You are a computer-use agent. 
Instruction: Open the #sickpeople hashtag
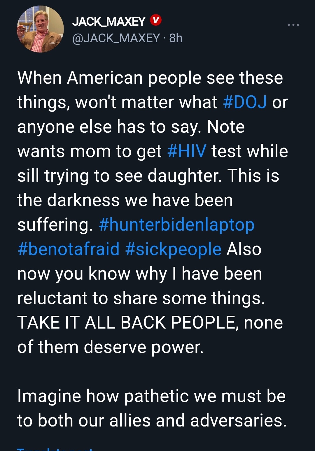point(173,249)
